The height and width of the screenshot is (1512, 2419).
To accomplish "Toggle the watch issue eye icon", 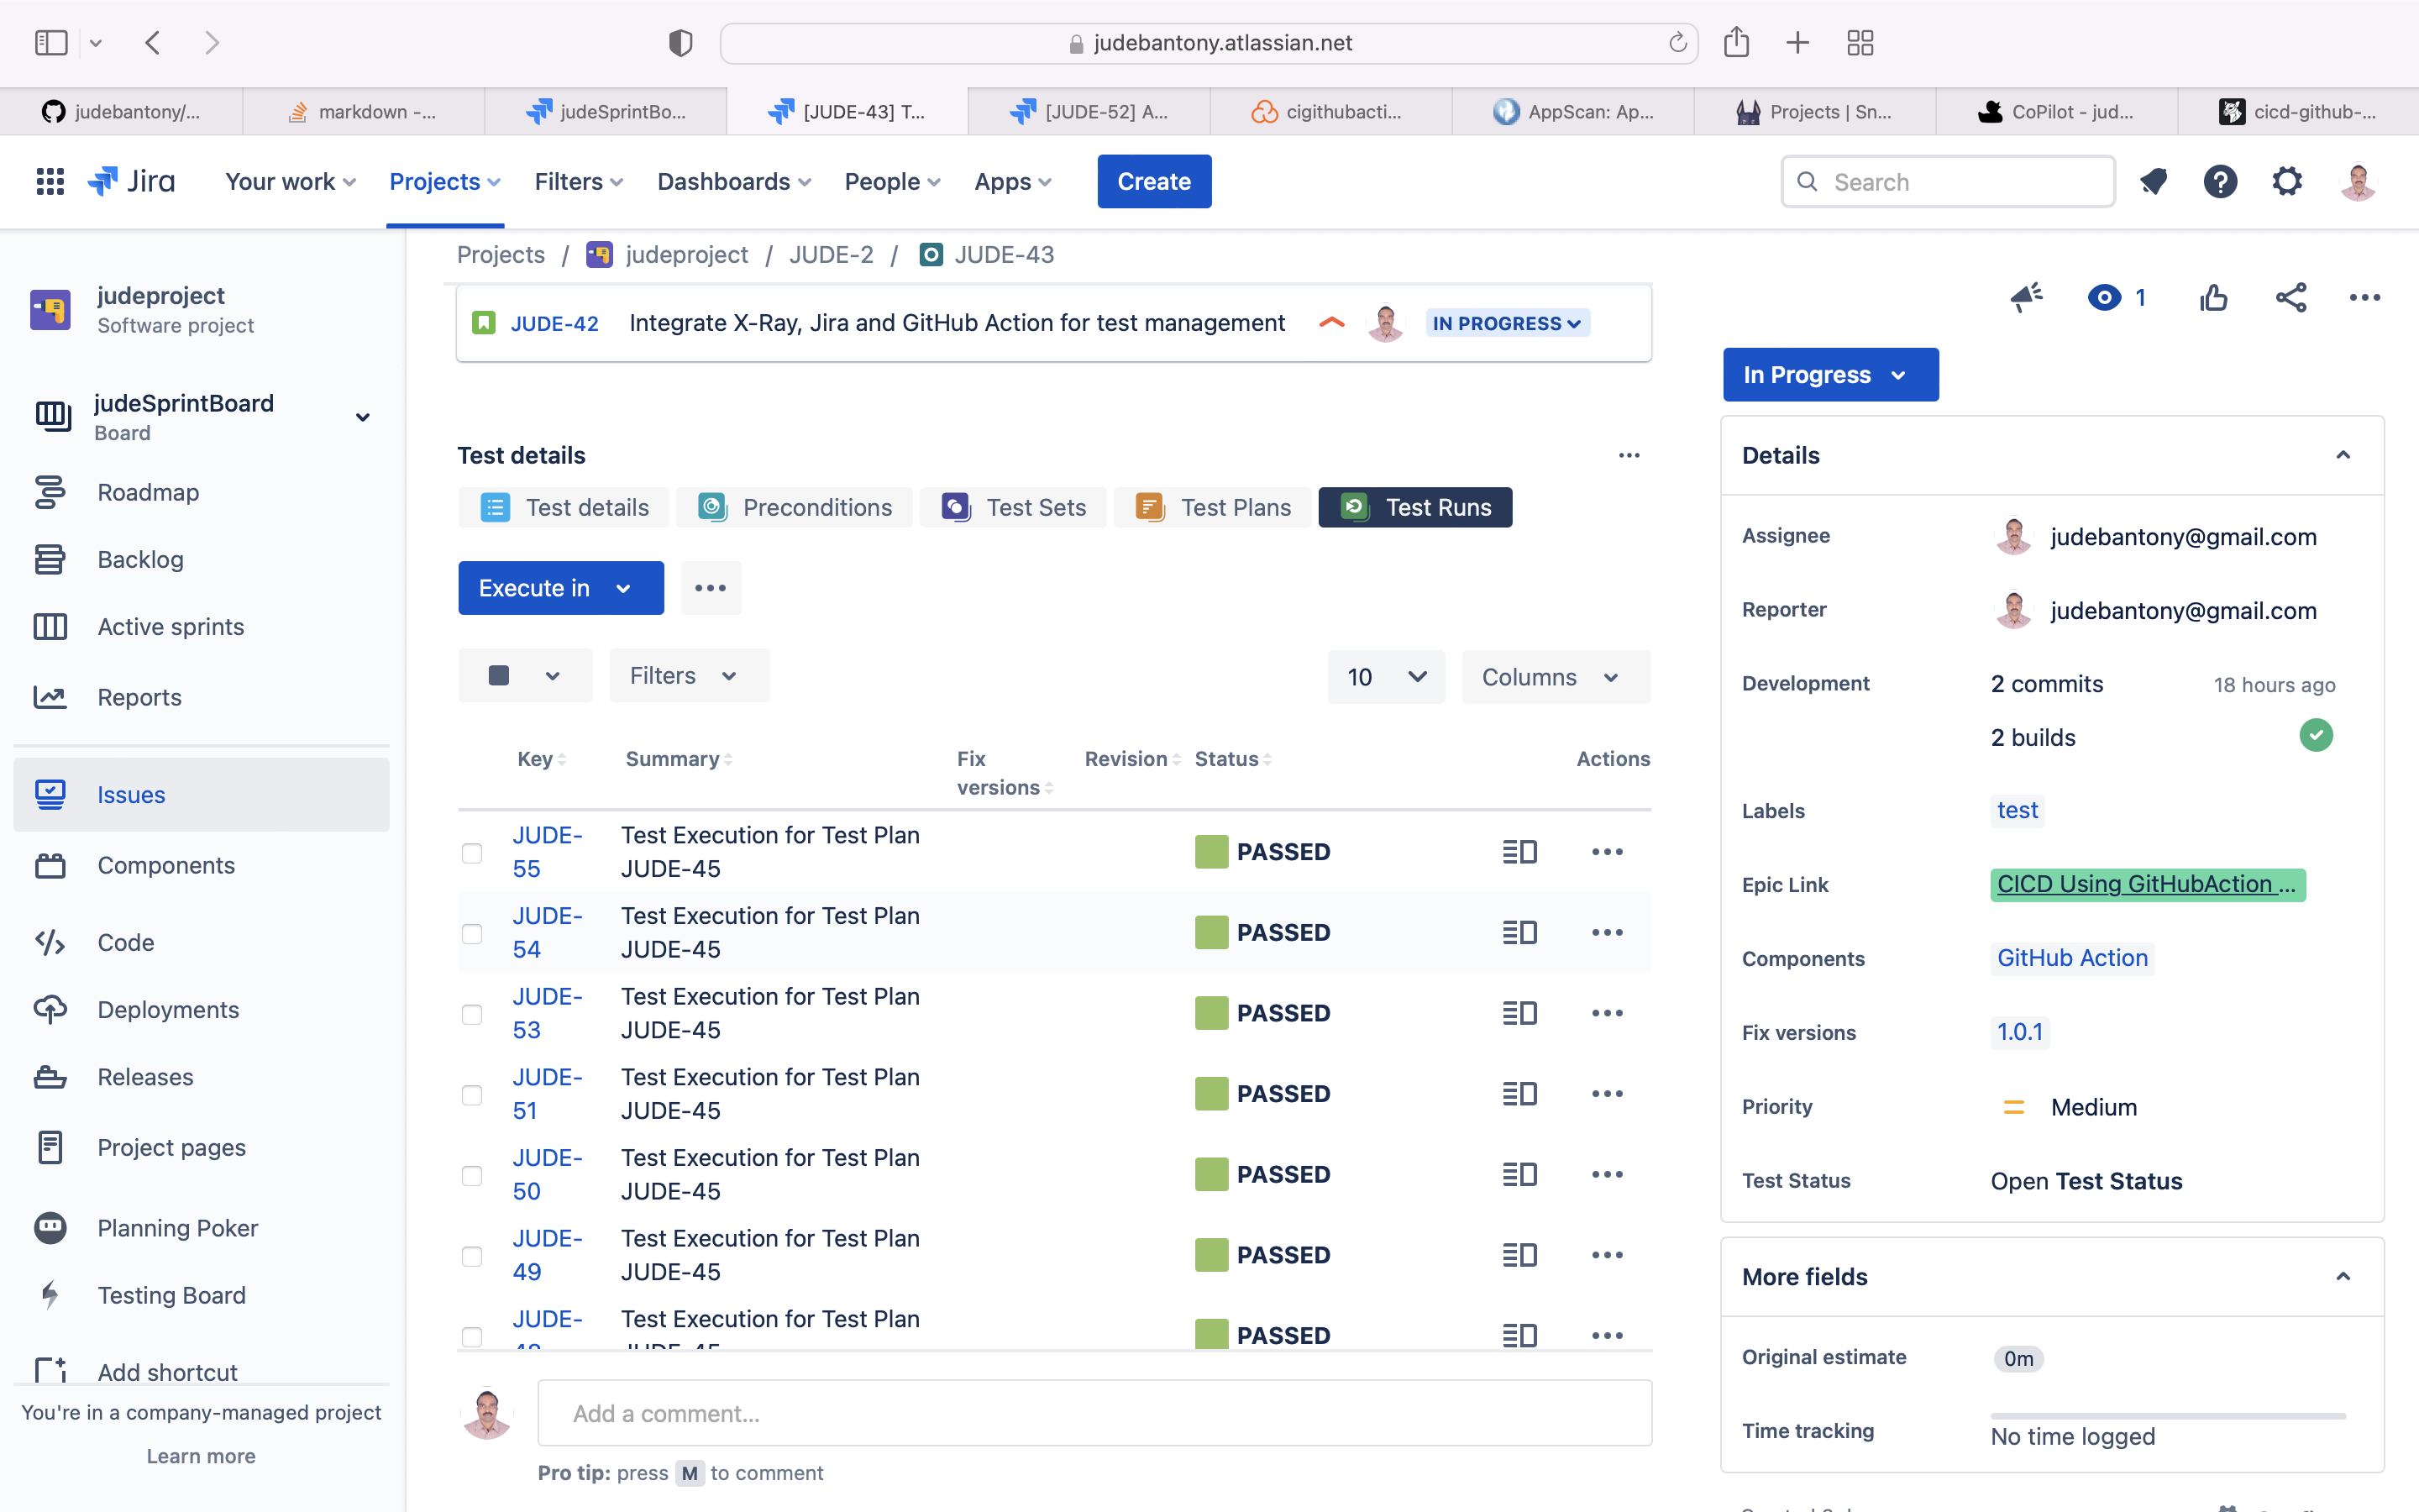I will point(2104,297).
